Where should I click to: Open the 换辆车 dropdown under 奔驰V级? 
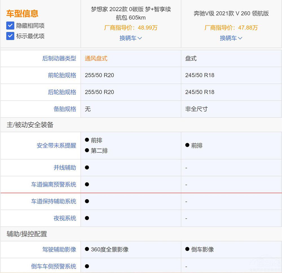point(231,38)
